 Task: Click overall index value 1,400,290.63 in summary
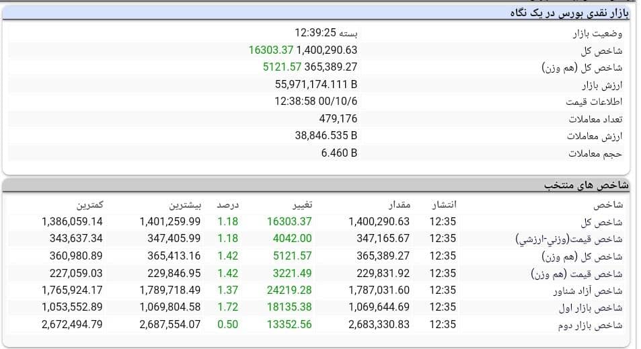pyautogui.click(x=327, y=50)
